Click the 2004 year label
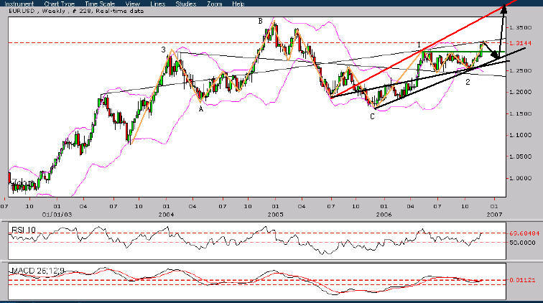The width and height of the screenshot is (543, 303). coord(166,215)
